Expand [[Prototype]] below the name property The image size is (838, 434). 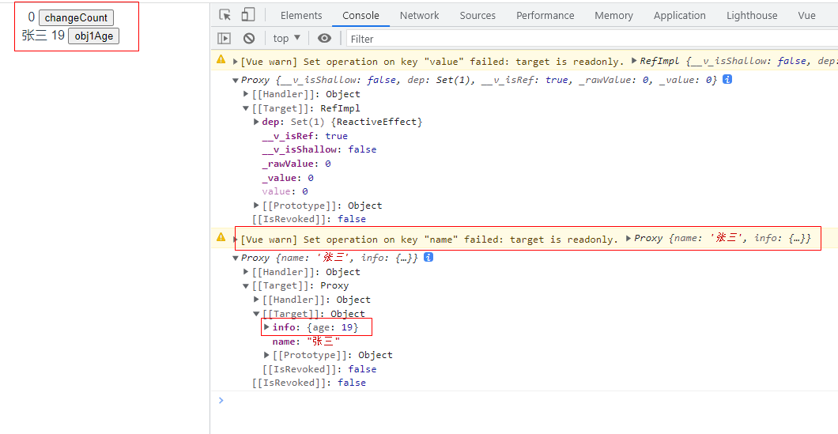(266, 355)
